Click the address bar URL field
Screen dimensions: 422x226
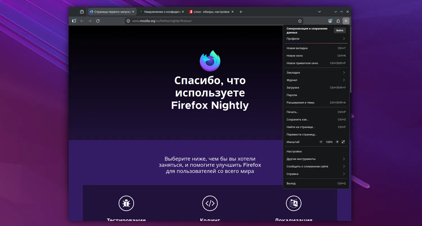click(214, 21)
